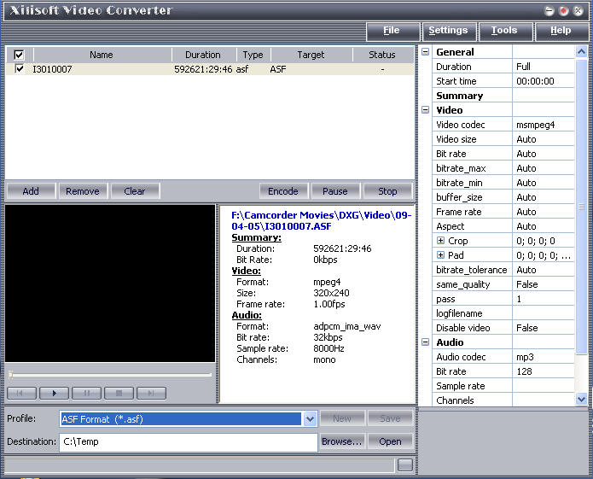Uncheck the I3010007 file checkbox
The height and width of the screenshot is (479, 593).
click(20, 68)
